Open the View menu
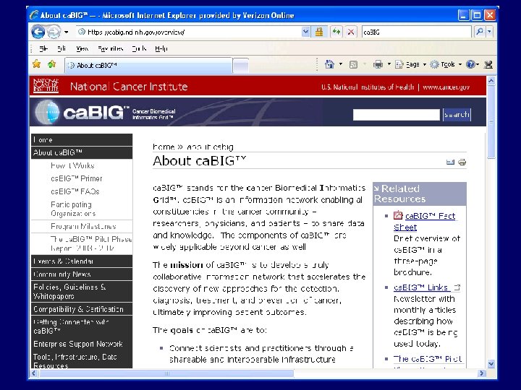This screenshot has height=390, width=521. coord(82,49)
